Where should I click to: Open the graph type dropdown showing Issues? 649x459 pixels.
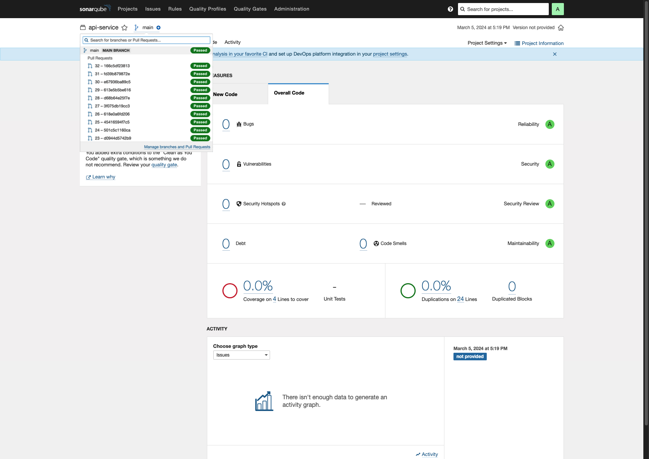(241, 355)
